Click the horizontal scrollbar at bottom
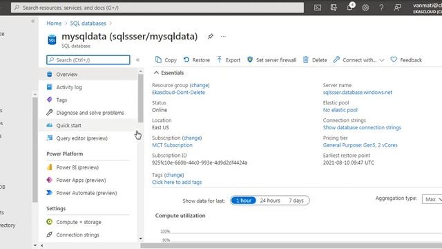This screenshot has width=442, height=249. point(291,246)
